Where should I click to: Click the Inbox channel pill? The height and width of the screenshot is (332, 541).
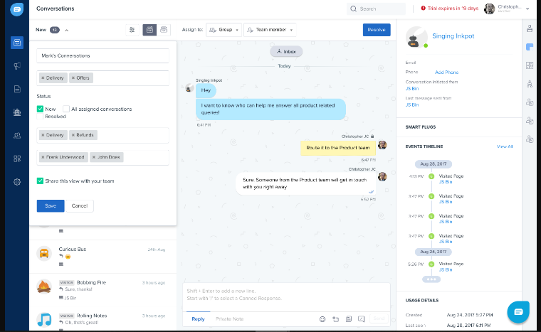pos(286,52)
